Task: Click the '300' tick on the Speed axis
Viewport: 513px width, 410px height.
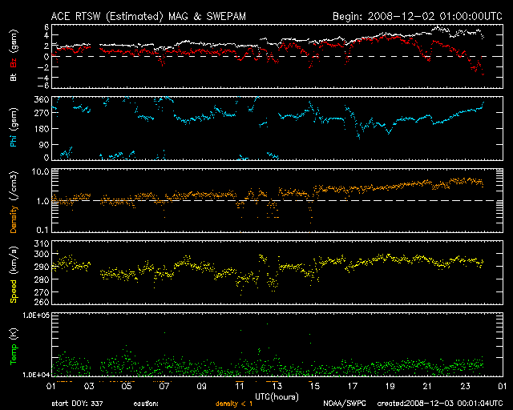Action: click(x=42, y=254)
